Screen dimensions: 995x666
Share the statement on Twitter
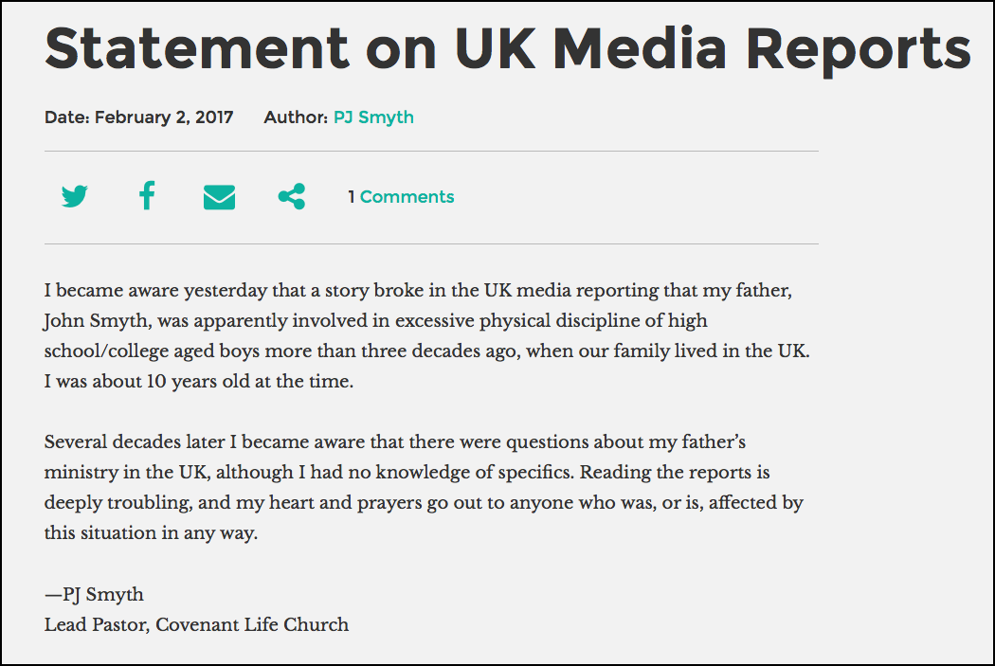(x=75, y=197)
